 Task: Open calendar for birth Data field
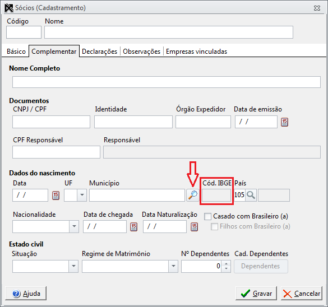click(x=56, y=196)
